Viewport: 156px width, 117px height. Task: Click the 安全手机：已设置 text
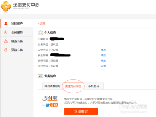[48, 50]
